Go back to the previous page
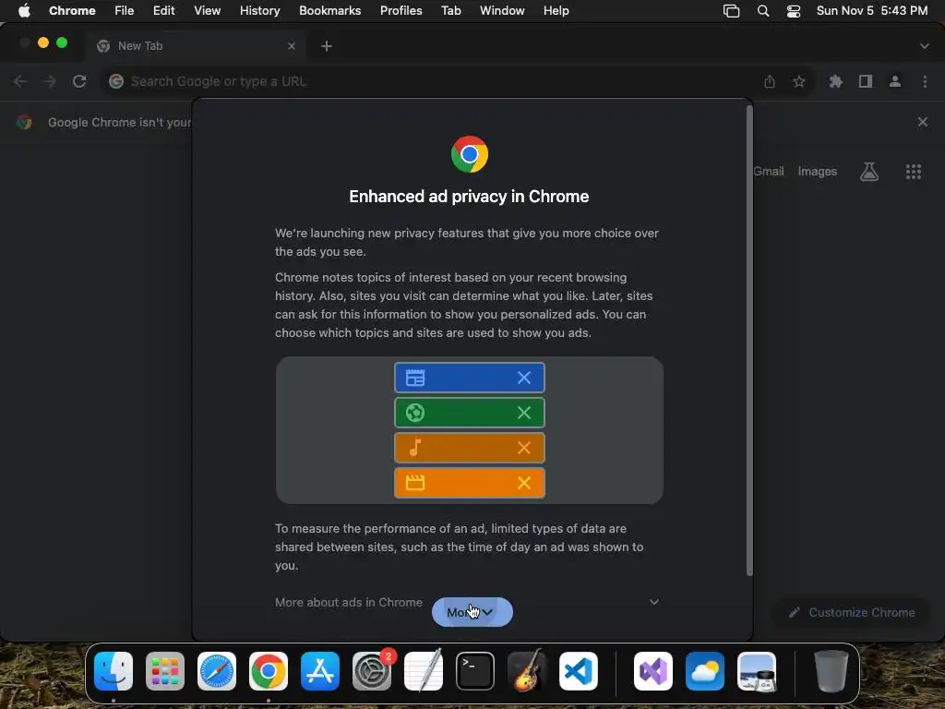The height and width of the screenshot is (709, 945). (20, 81)
